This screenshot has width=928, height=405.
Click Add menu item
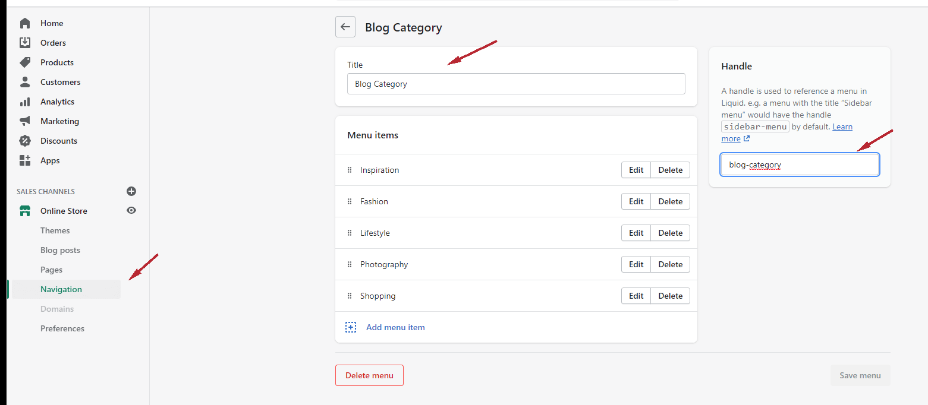[395, 327]
